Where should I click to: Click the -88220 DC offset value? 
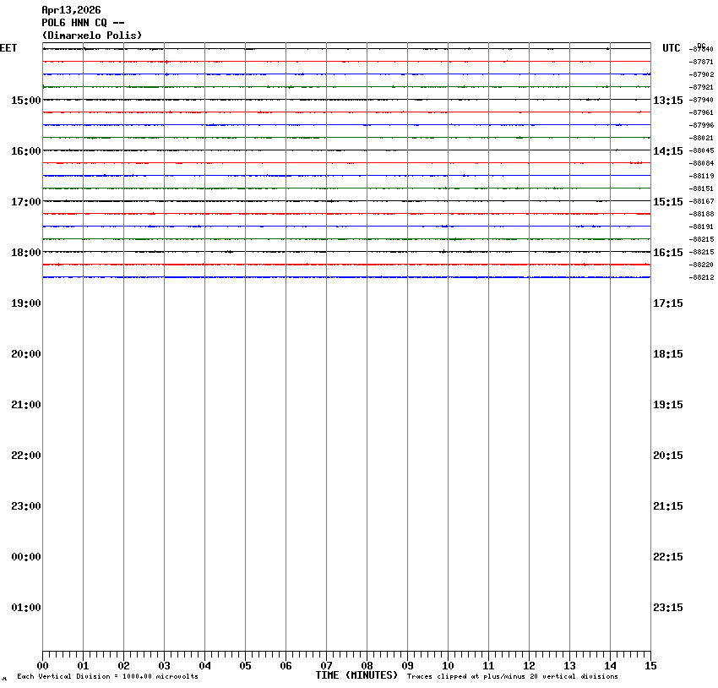point(702,265)
